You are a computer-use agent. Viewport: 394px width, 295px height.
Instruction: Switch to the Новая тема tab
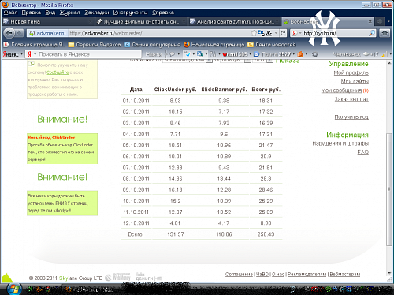[x=48, y=21]
